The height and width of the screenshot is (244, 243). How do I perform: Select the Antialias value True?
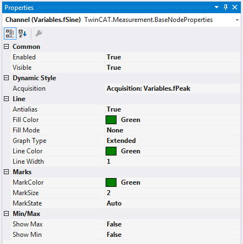pos(114,109)
